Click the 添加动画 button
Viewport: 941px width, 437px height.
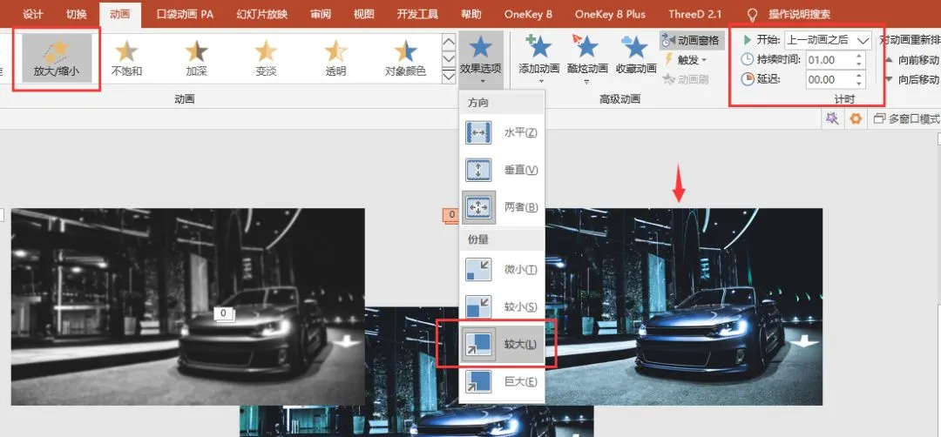(x=539, y=59)
